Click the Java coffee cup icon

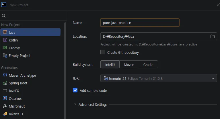pos(5,32)
